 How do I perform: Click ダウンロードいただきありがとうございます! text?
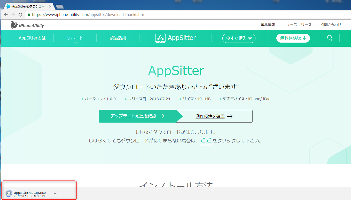pos(176,87)
